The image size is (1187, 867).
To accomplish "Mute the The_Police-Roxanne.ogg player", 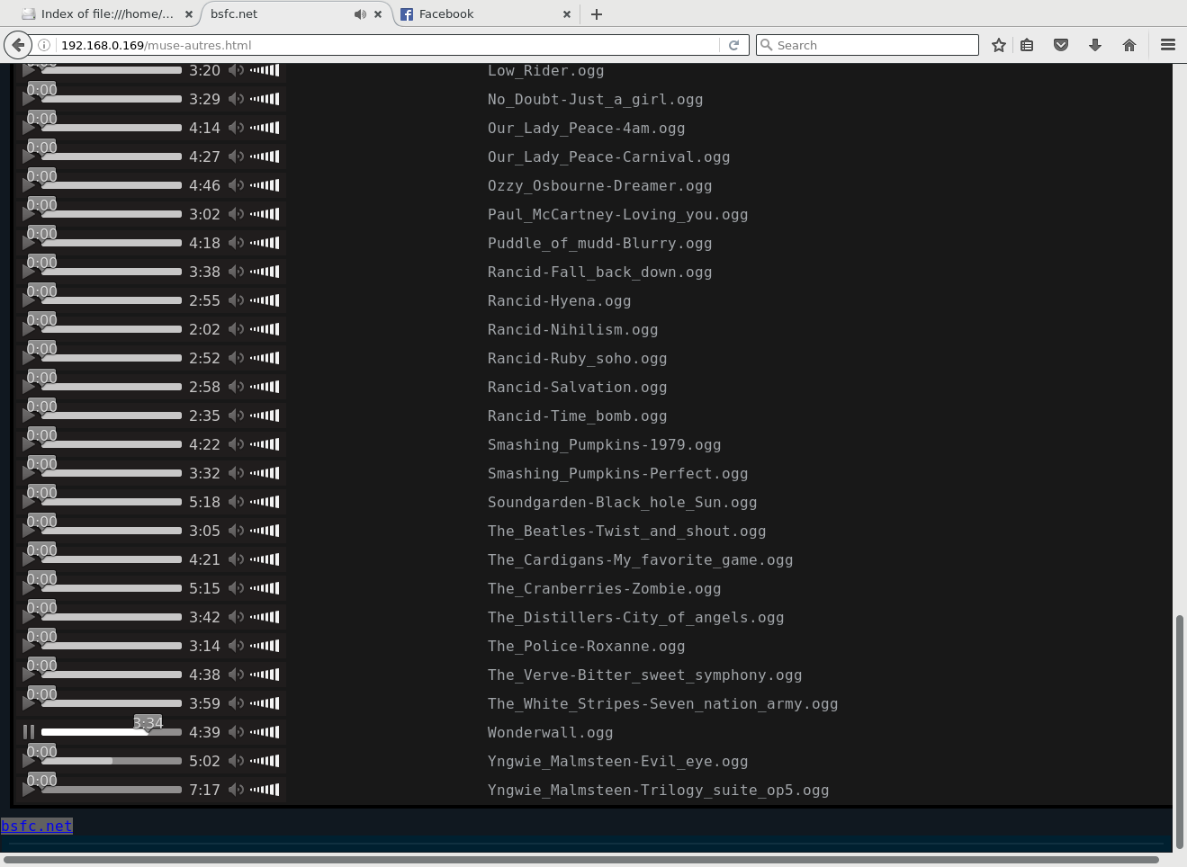I will 236,646.
